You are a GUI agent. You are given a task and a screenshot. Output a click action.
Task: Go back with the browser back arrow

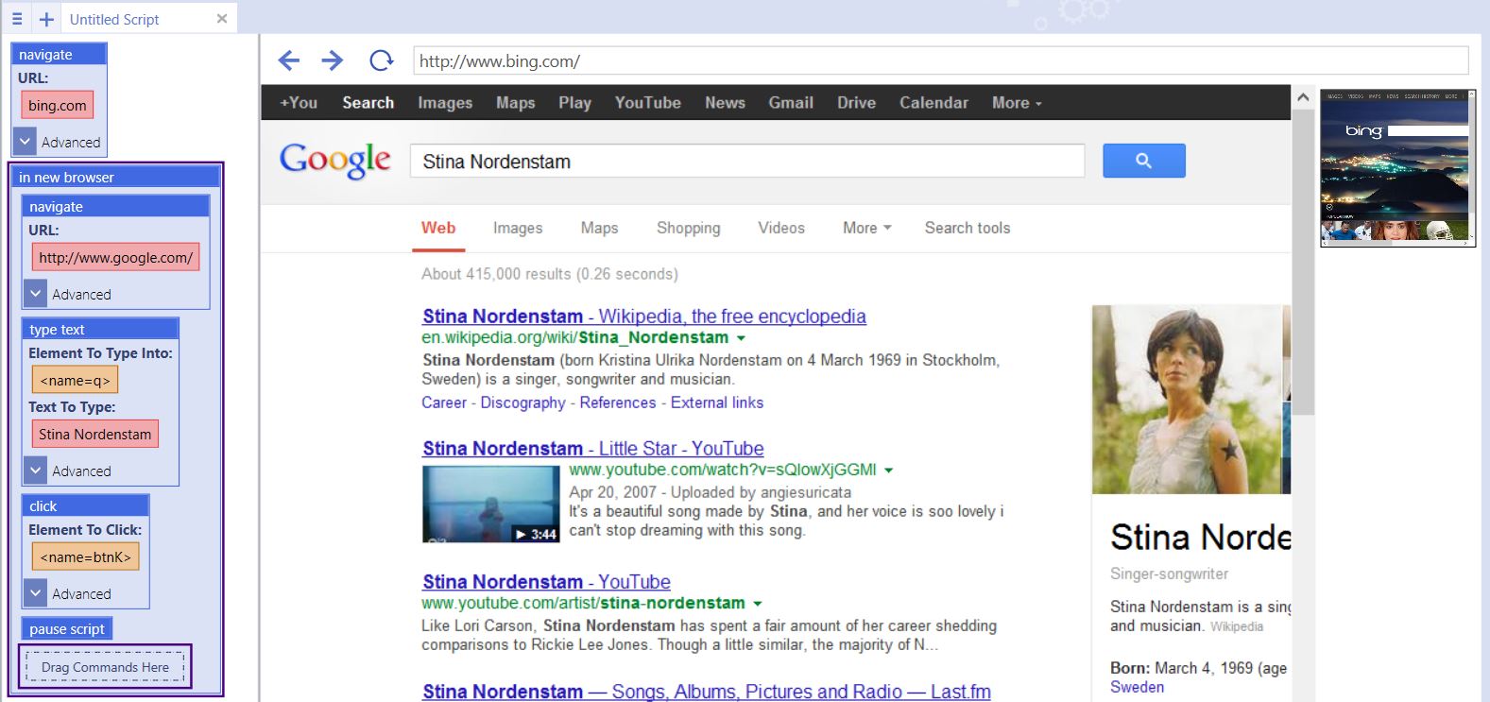coord(289,61)
